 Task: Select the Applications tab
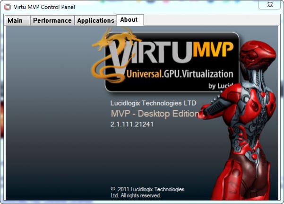tap(95, 20)
